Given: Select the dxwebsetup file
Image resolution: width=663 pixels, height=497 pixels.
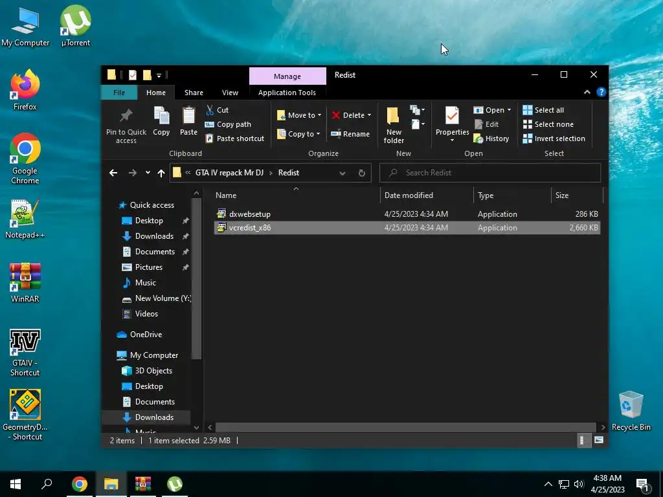Looking at the screenshot, I should click(407, 214).
